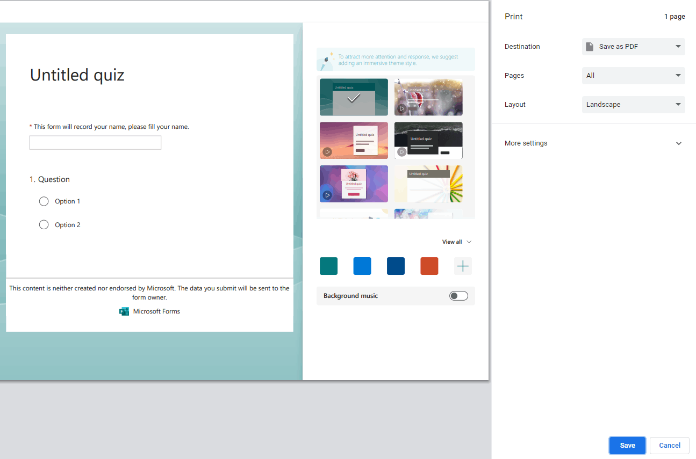Click the play icon on purple flower theme

coord(327,195)
